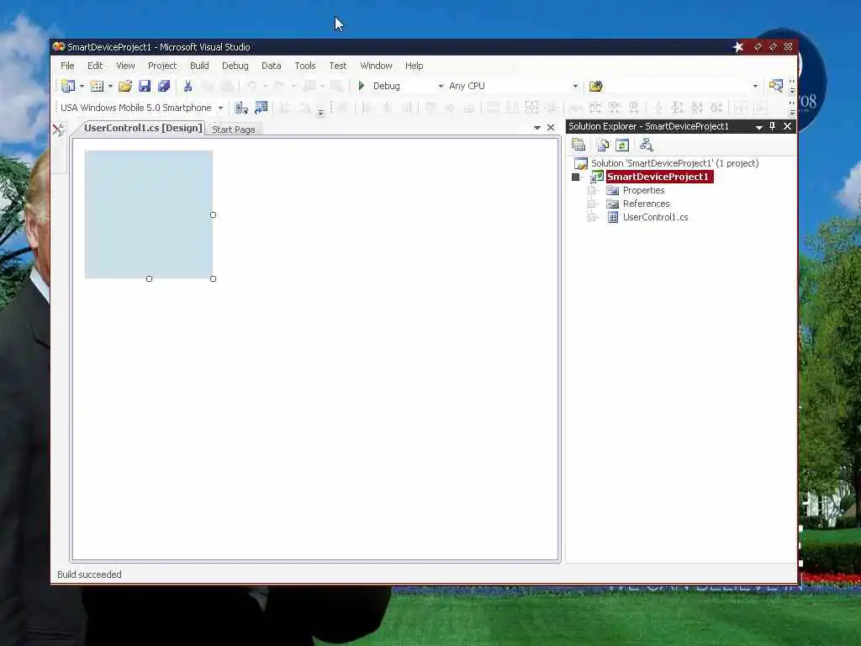
Task: Expand the References tree node
Action: tap(591, 204)
